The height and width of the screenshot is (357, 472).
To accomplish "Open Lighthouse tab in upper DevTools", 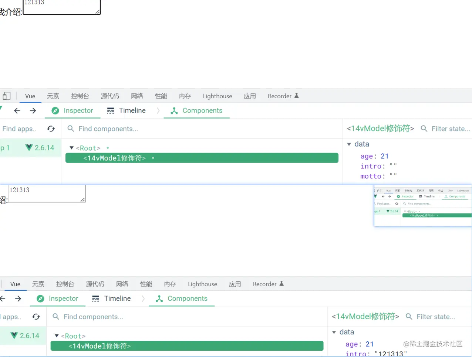I will [x=218, y=96].
